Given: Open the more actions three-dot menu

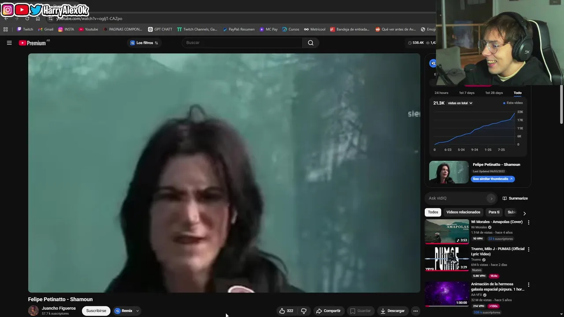Looking at the screenshot, I should point(415,311).
